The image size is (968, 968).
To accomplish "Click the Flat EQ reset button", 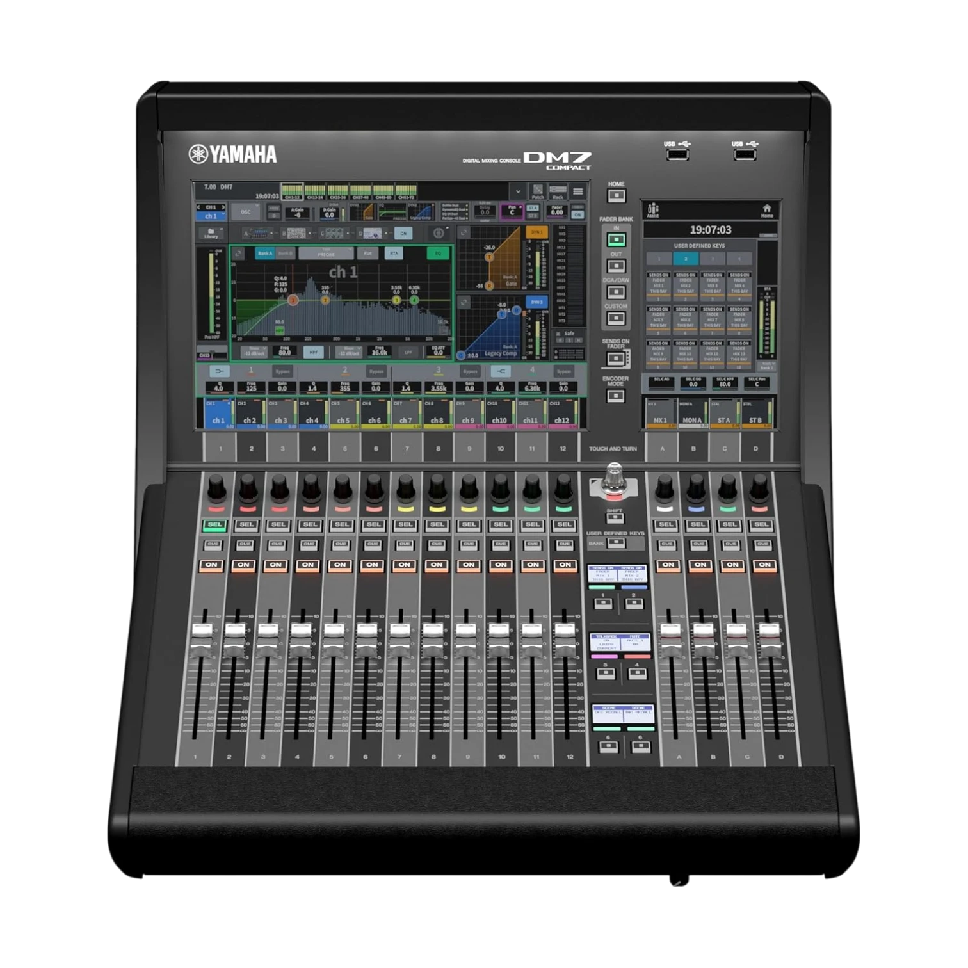I will coord(367,254).
